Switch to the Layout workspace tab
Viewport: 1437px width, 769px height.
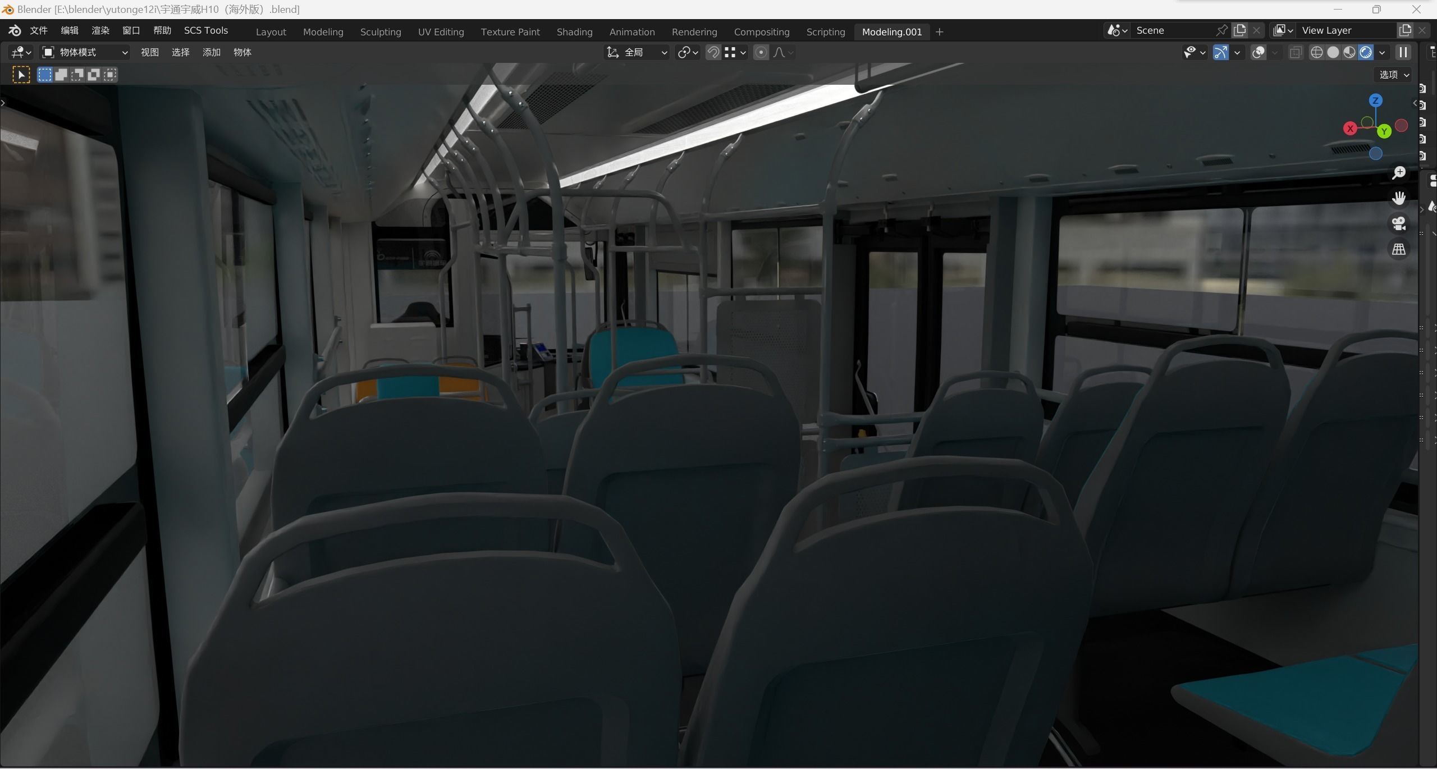[x=271, y=32]
